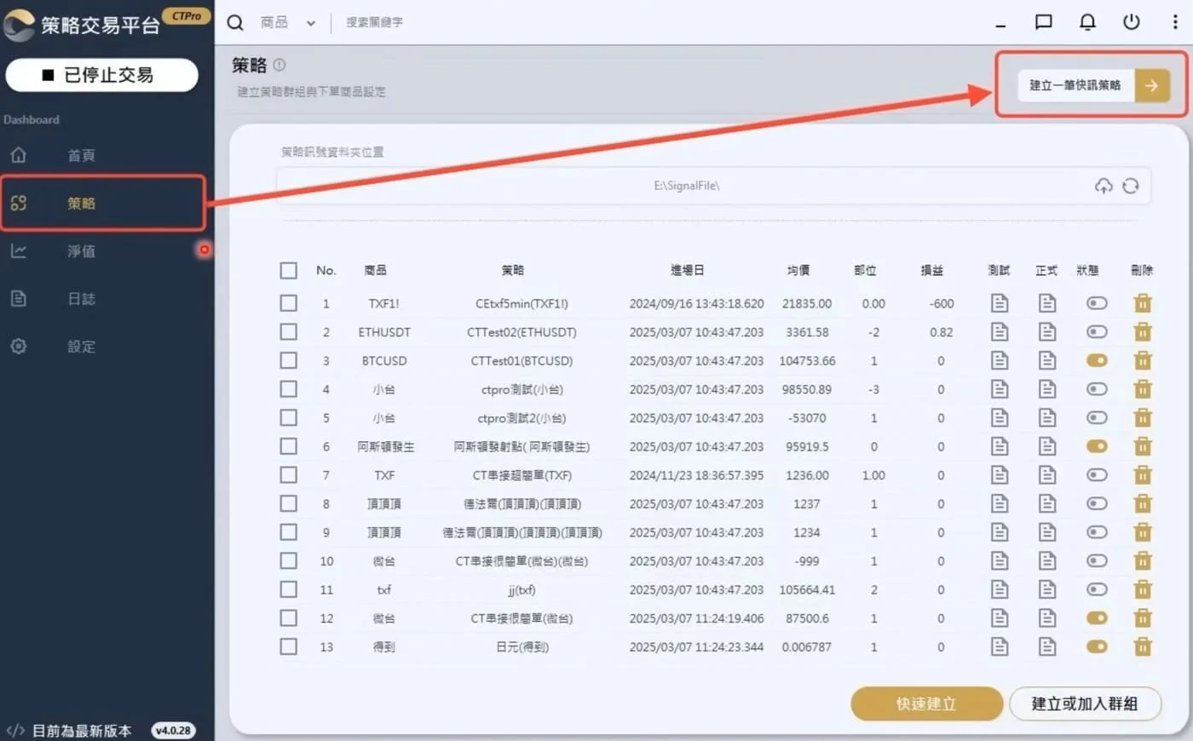1193x741 pixels.
Task: Open the three-dot more options menu
Action: [1175, 22]
